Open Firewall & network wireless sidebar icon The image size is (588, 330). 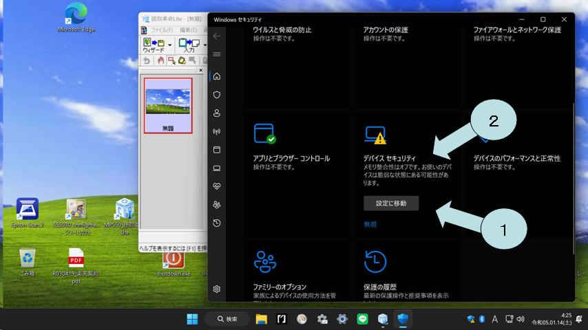pyautogui.click(x=217, y=131)
